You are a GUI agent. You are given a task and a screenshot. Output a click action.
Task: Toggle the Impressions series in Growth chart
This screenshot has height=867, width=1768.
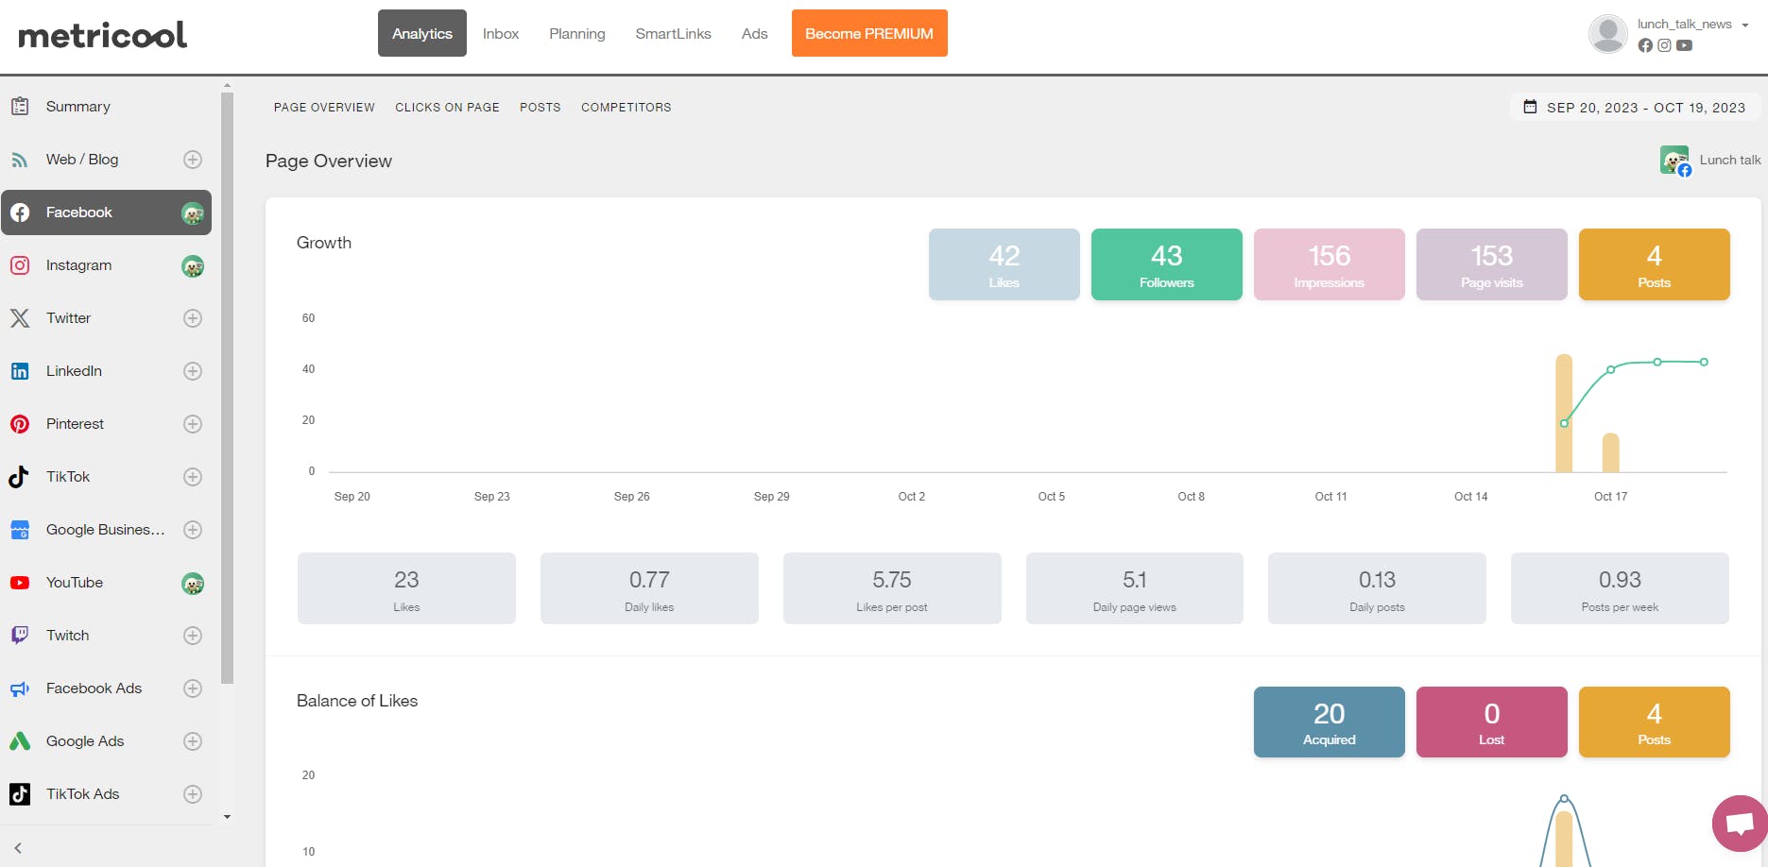(1329, 264)
